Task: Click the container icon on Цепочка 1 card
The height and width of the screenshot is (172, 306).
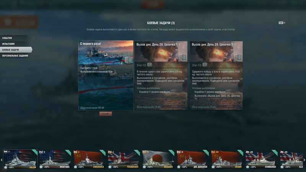Action: point(183,57)
